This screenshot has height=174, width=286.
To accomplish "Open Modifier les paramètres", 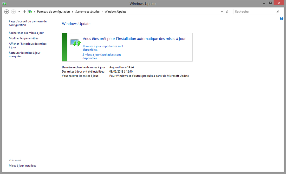I will pos(24,38).
